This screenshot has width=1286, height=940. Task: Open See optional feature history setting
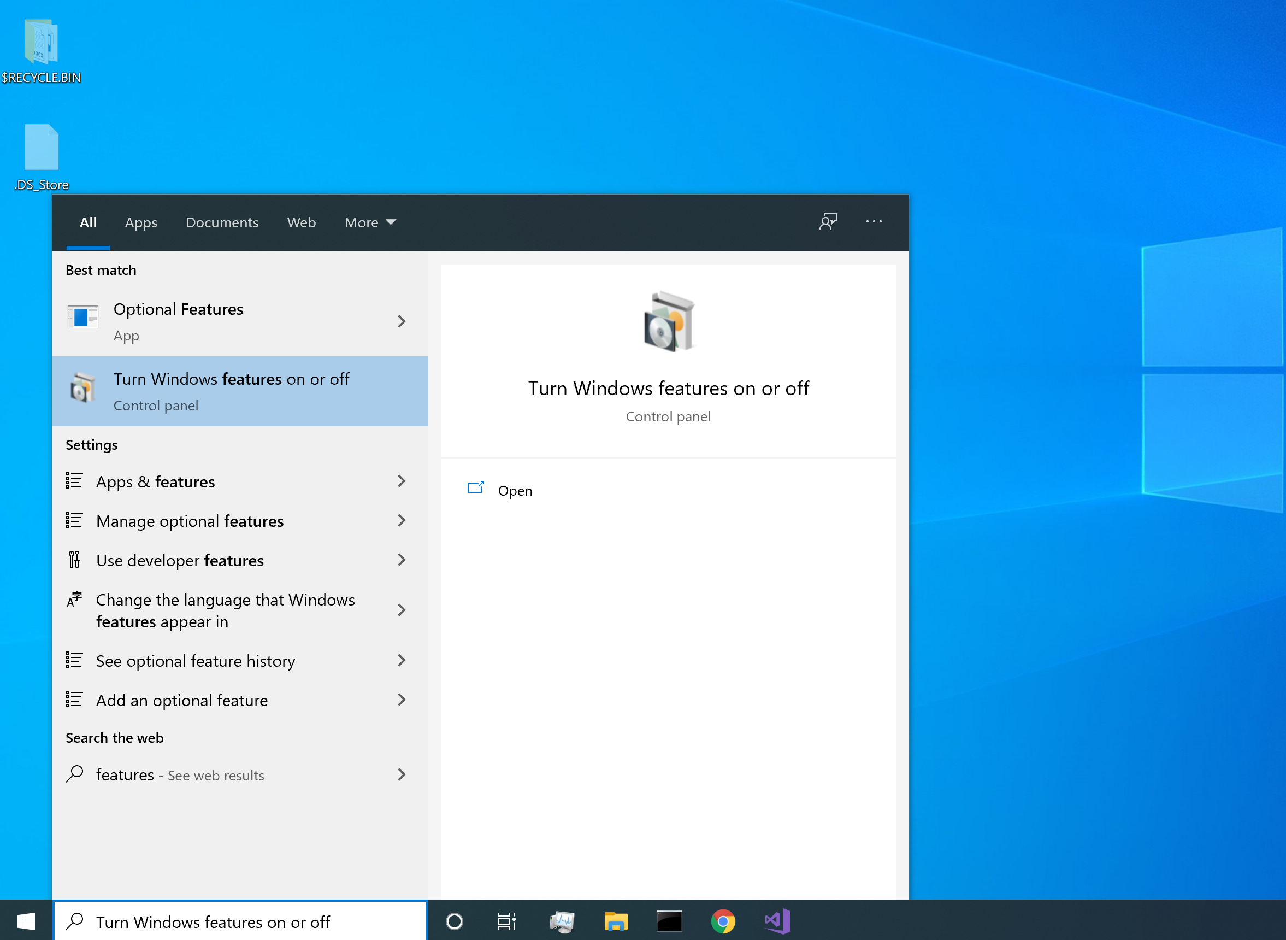coord(240,660)
